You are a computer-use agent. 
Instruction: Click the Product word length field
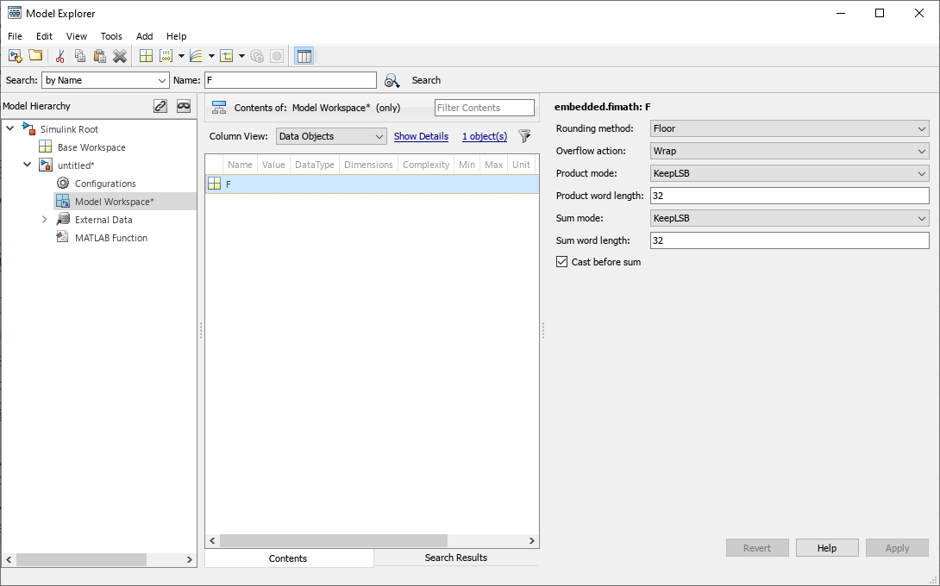tap(789, 196)
